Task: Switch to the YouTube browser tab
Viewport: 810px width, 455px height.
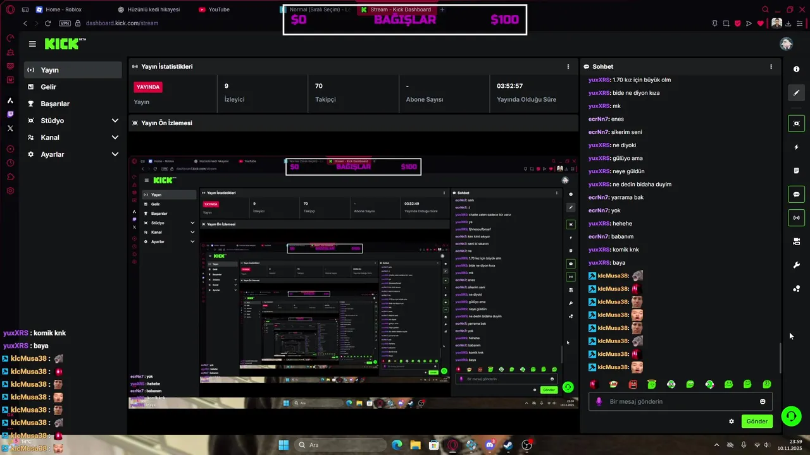Action: coord(214,9)
